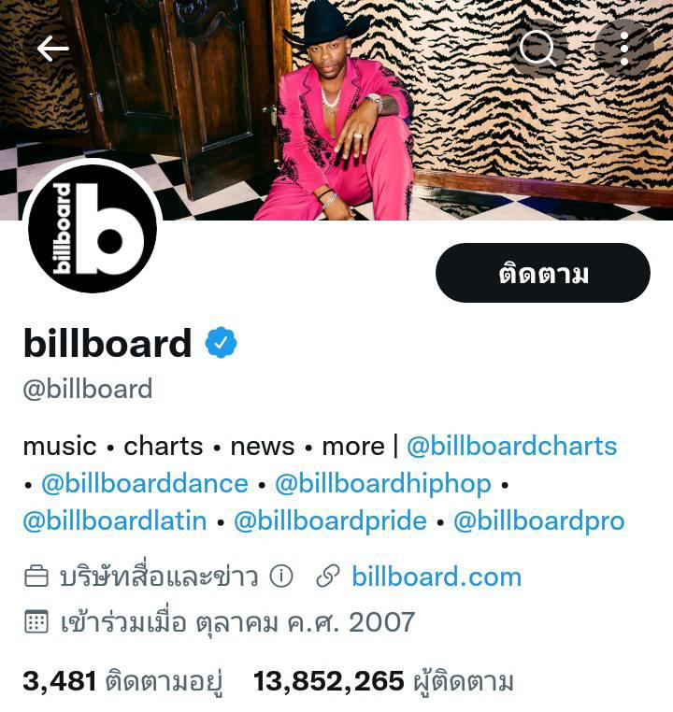Open the three-dot more options menu
Viewport: 673px width, 712px height.
pos(624,49)
